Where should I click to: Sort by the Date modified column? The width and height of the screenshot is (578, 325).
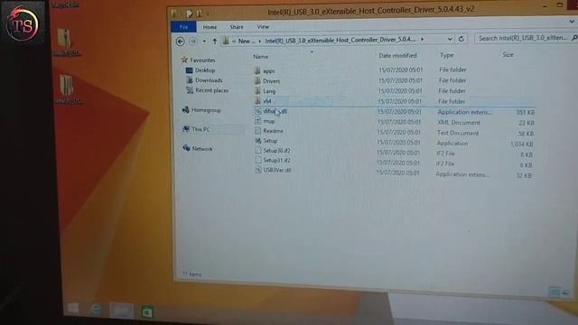pos(397,56)
